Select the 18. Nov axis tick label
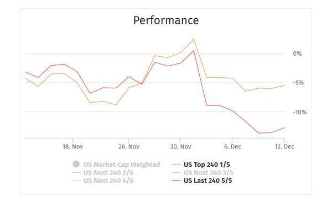 pos(72,146)
